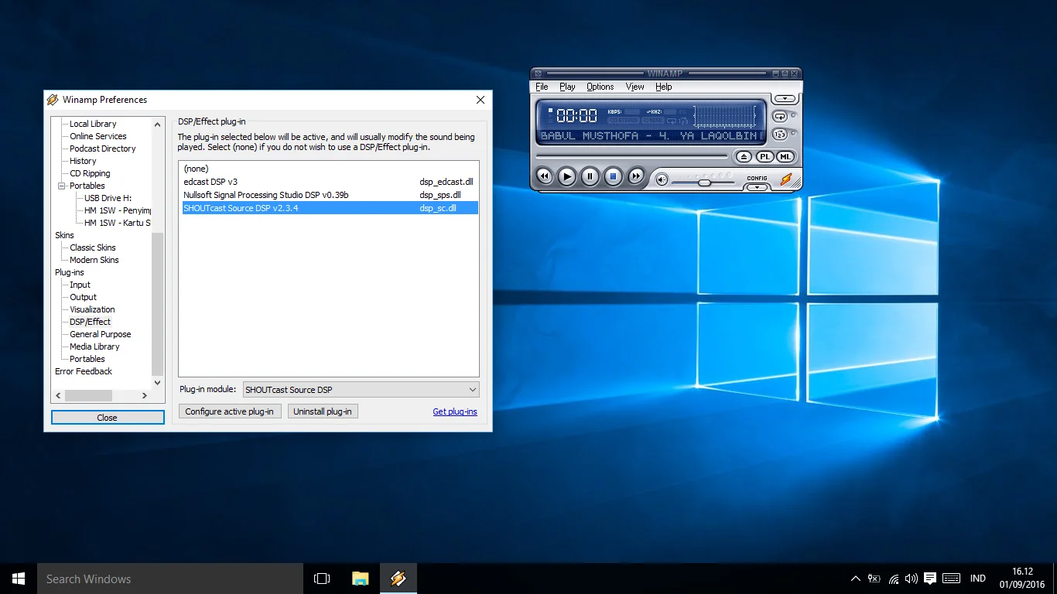Open the View menu in Winamp
1057x594 pixels.
(635, 86)
